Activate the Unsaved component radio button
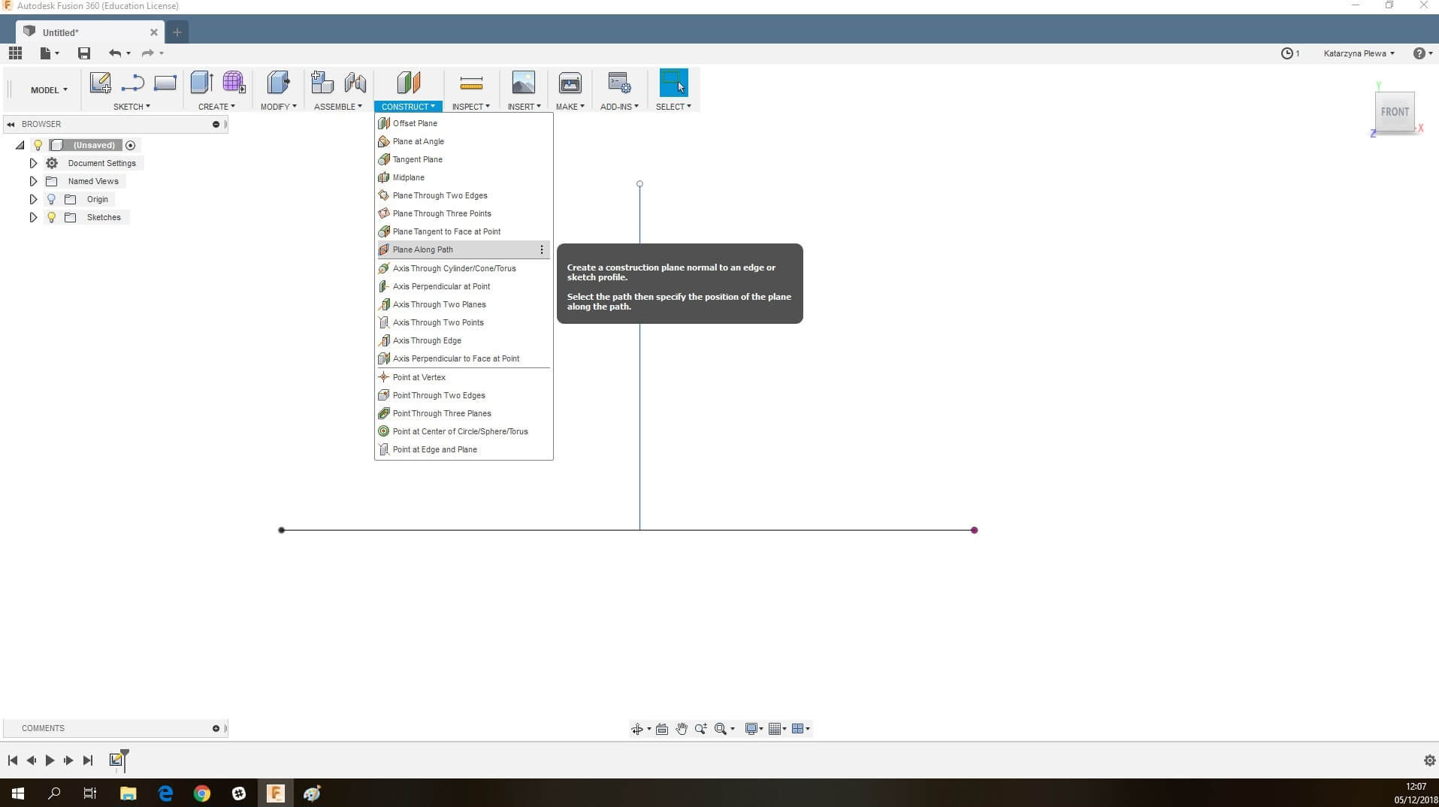This screenshot has height=807, width=1439. (x=131, y=145)
